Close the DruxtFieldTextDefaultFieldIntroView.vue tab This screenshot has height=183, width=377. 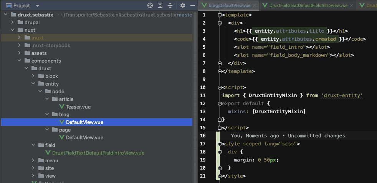click(x=352, y=5)
